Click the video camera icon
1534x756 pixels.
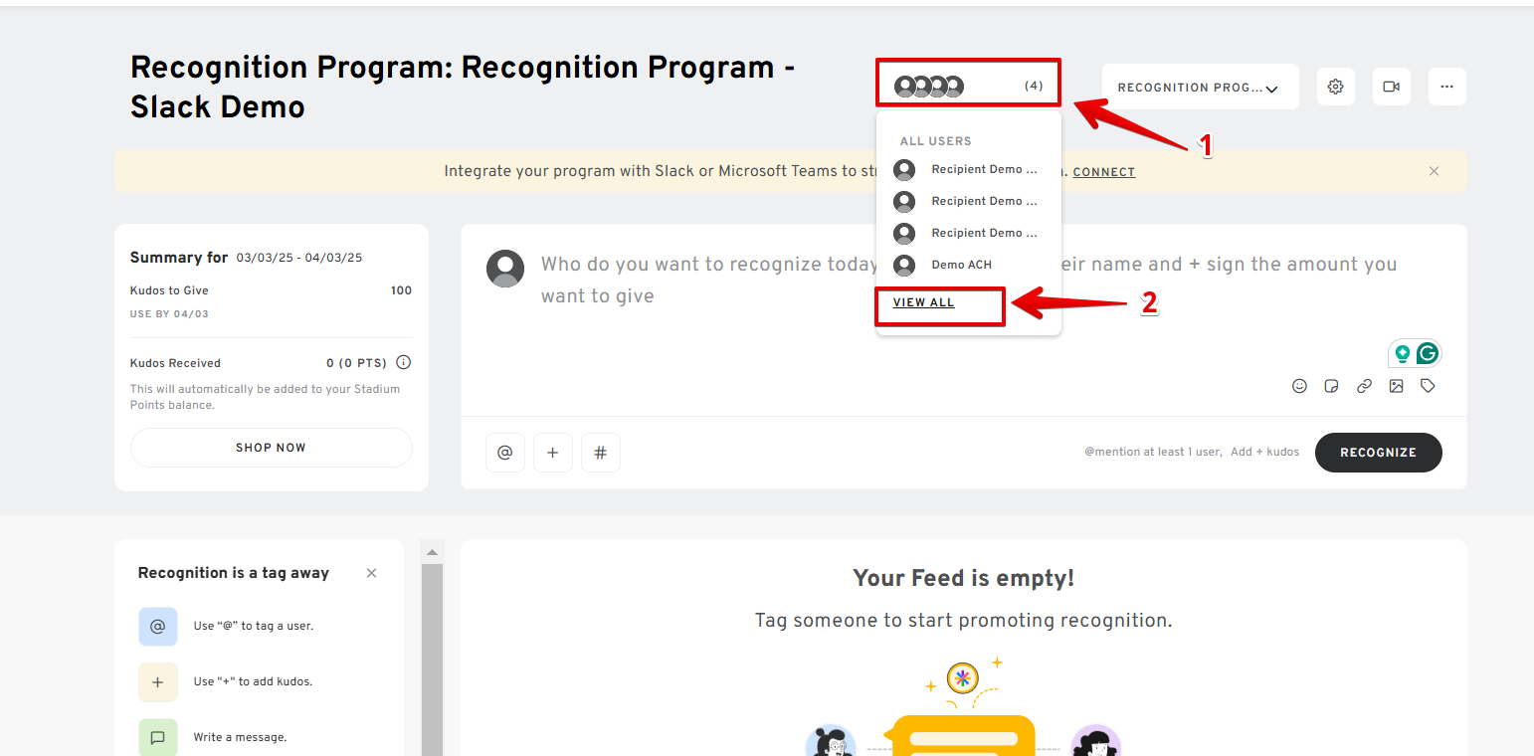pyautogui.click(x=1392, y=87)
